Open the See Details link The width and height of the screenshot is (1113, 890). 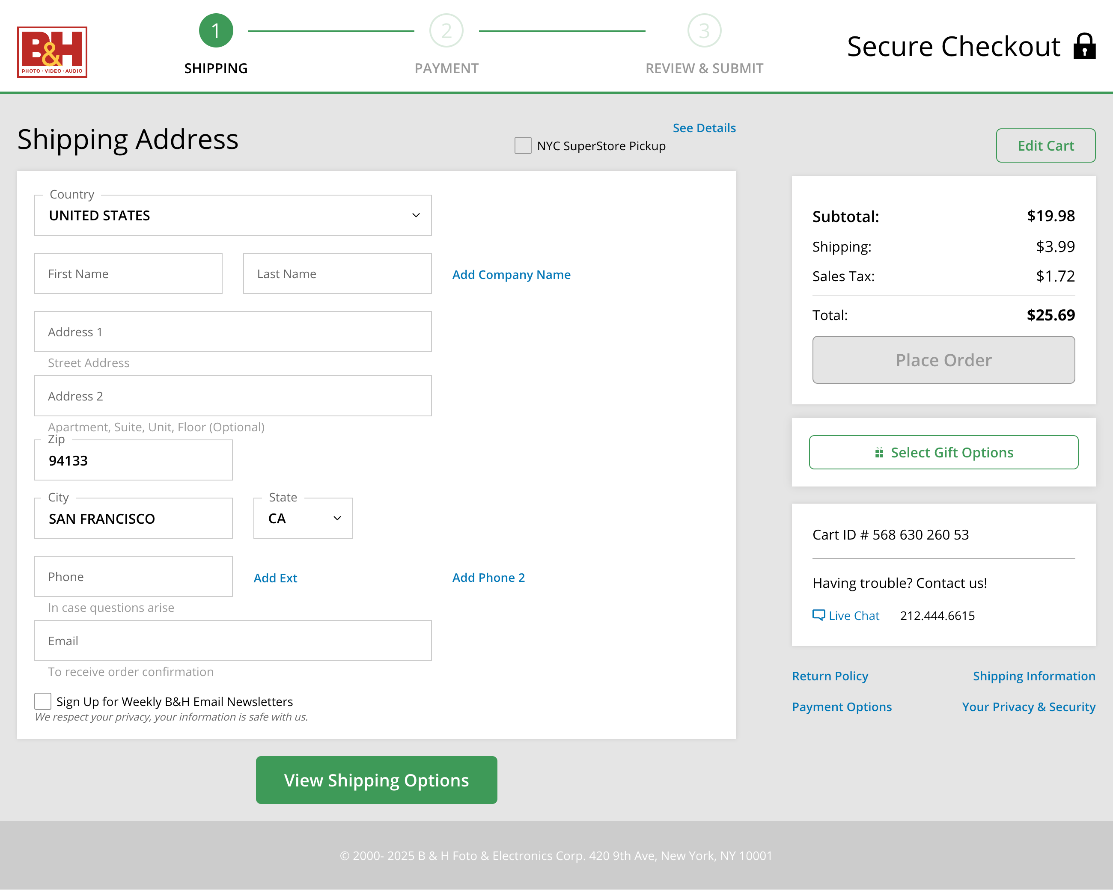pos(704,128)
